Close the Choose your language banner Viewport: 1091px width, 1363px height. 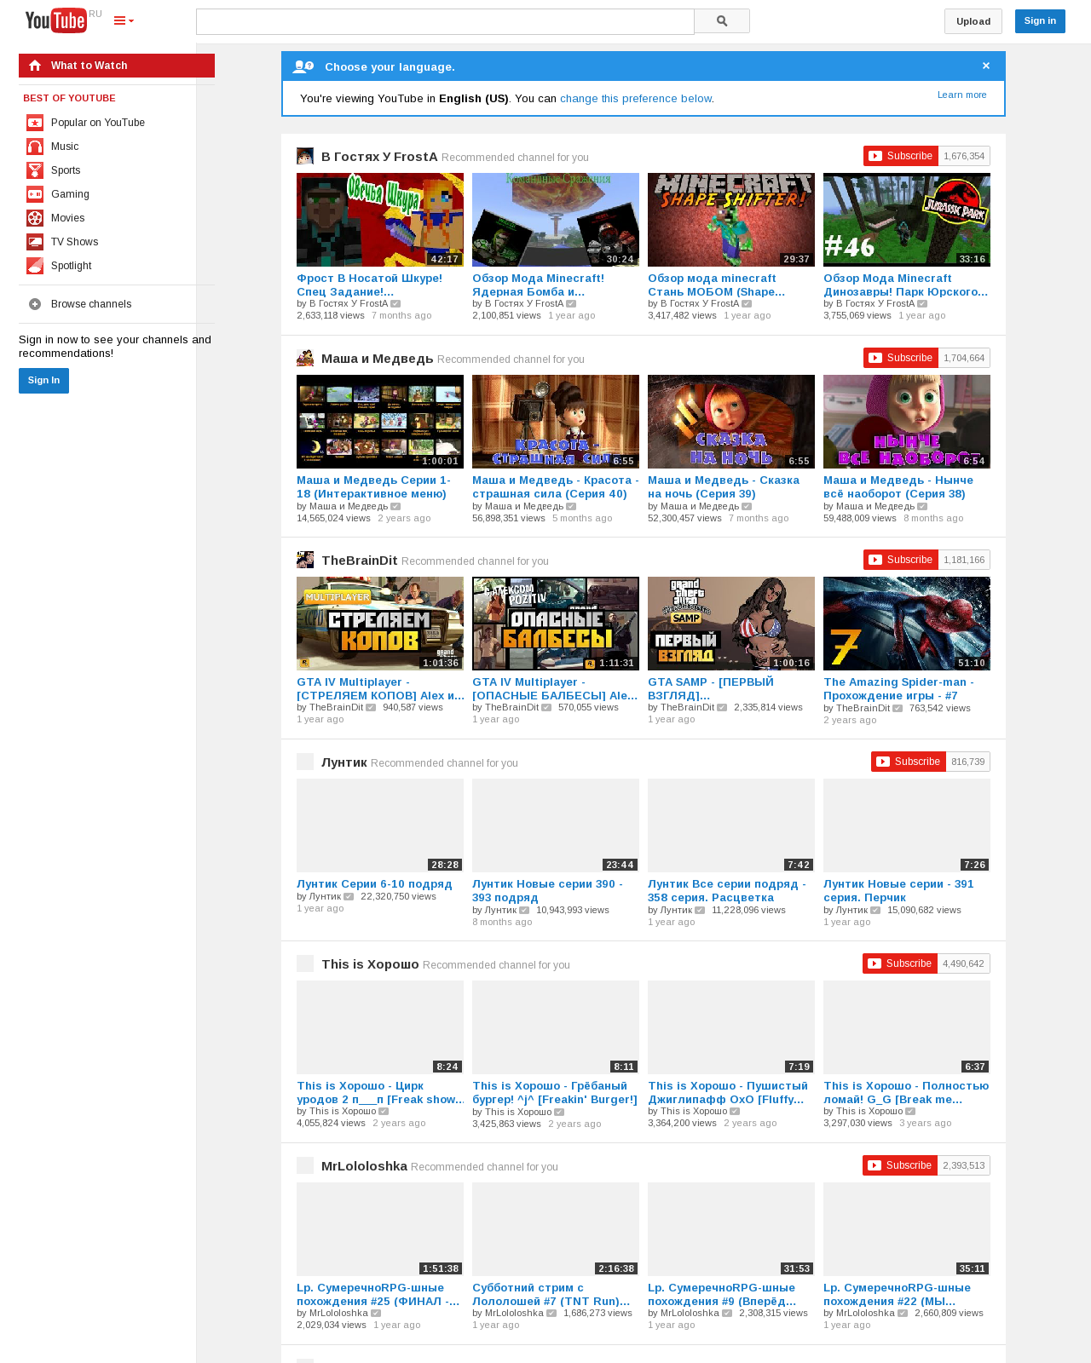[x=986, y=66]
